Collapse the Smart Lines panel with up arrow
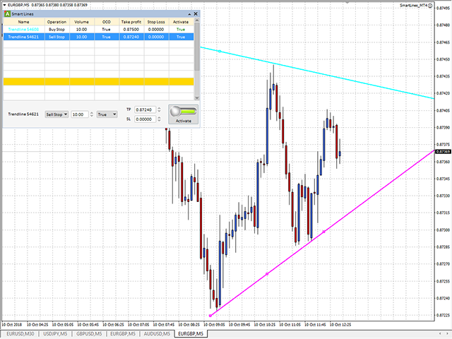 (189, 14)
